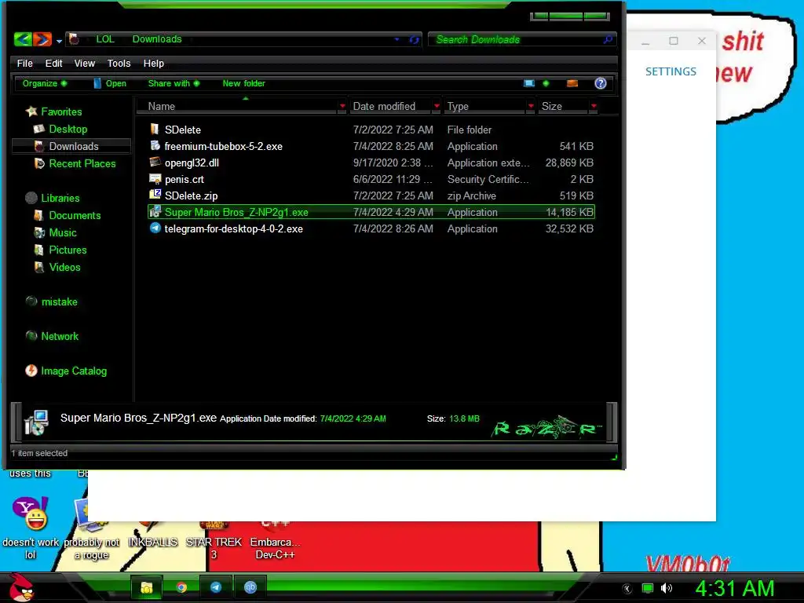Select the telegram-for-desktop-4-0-2.exe icon

click(x=155, y=228)
